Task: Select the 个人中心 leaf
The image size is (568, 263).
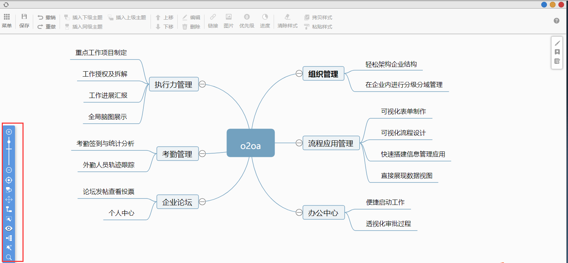Action: click(122, 213)
